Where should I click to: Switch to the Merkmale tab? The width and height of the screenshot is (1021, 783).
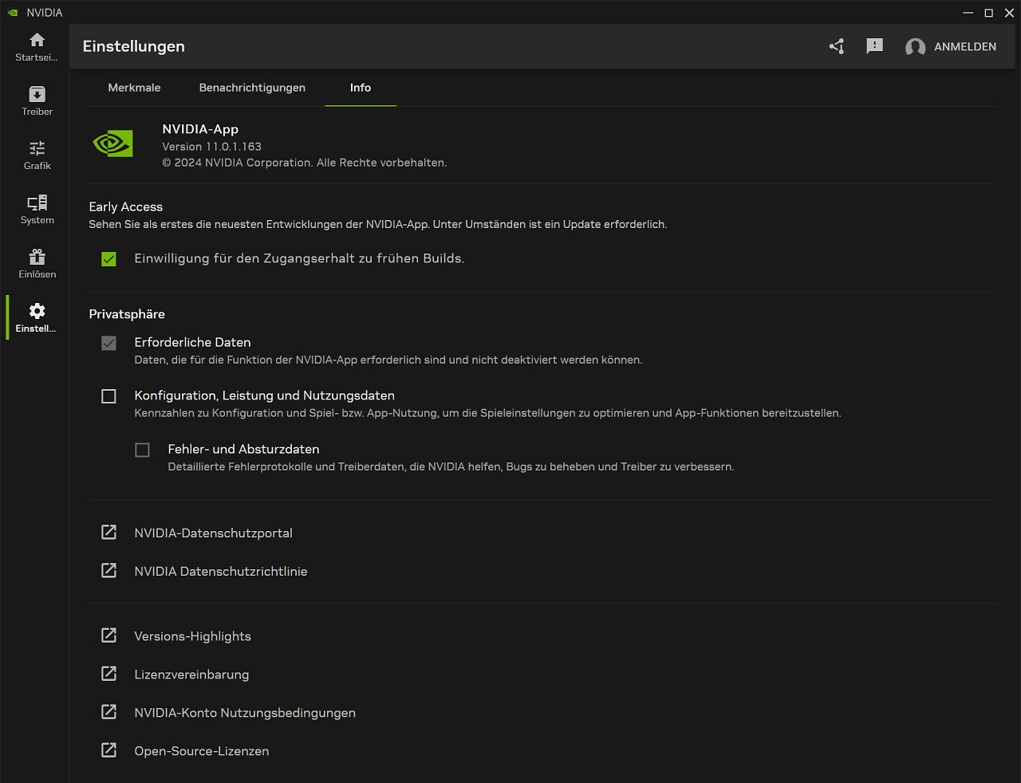click(134, 88)
